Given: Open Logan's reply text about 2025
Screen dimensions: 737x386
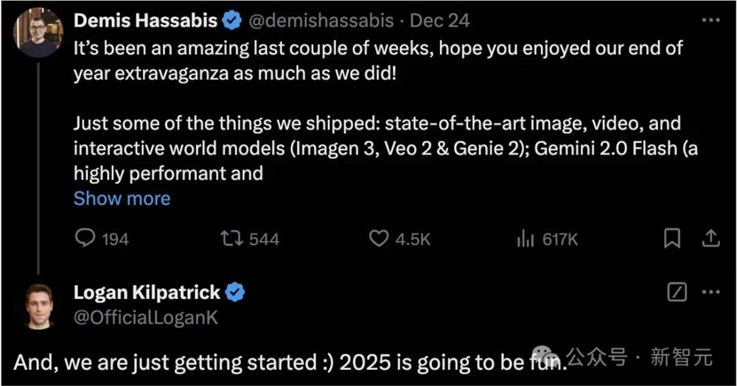Looking at the screenshot, I should 287,363.
